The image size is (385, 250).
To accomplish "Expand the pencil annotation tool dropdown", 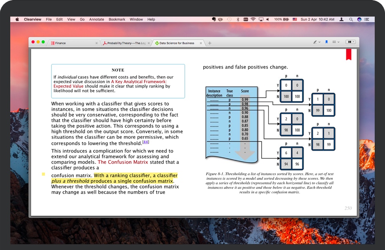I will pos(317,42).
